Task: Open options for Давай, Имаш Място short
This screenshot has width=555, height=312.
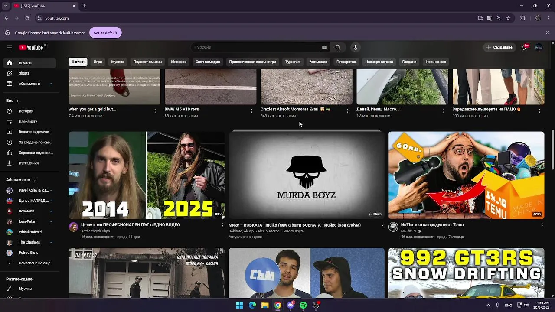Action: (443, 111)
